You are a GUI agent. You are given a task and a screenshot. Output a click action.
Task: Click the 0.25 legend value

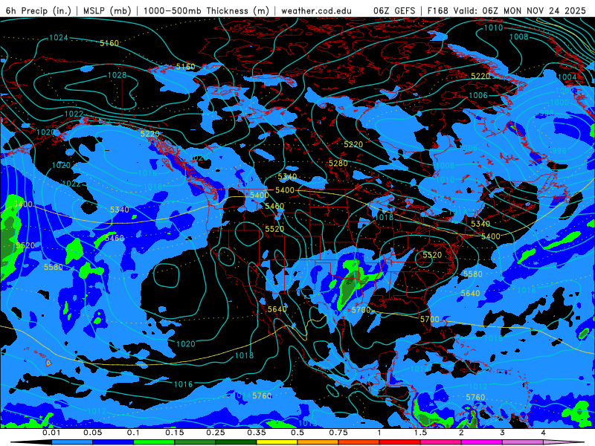tap(216, 433)
